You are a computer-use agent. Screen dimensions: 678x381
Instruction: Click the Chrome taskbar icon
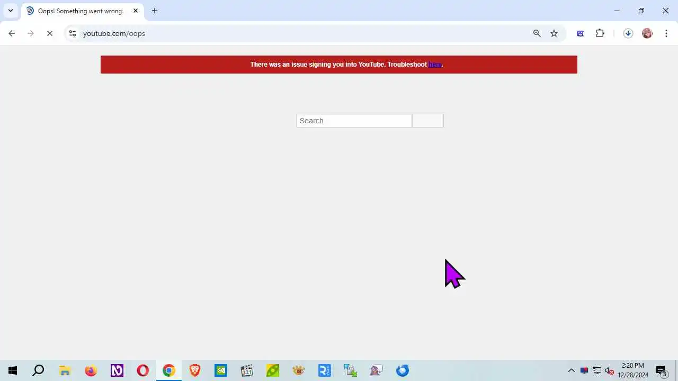click(168, 370)
